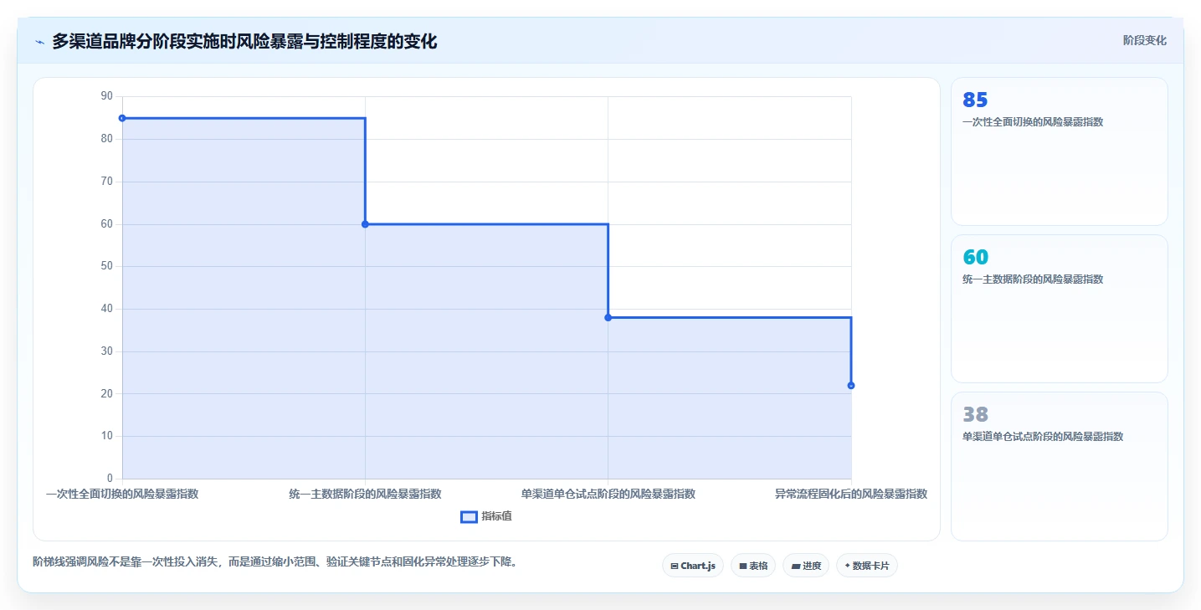Viewport: 1201px width, 610px height.
Task: Click the chart title 多渠道品牌分阶段实施时风险暴露与控制程度的变化
Action: pyautogui.click(x=244, y=41)
